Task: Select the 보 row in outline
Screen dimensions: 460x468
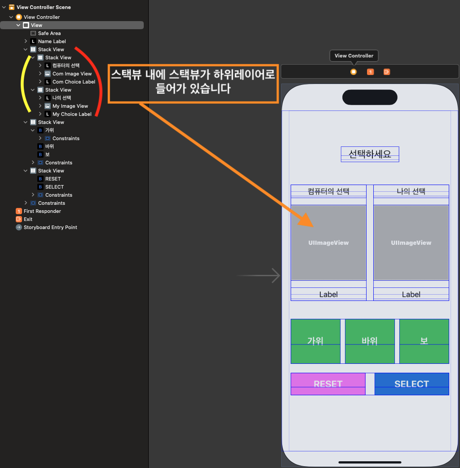Action: click(72, 155)
